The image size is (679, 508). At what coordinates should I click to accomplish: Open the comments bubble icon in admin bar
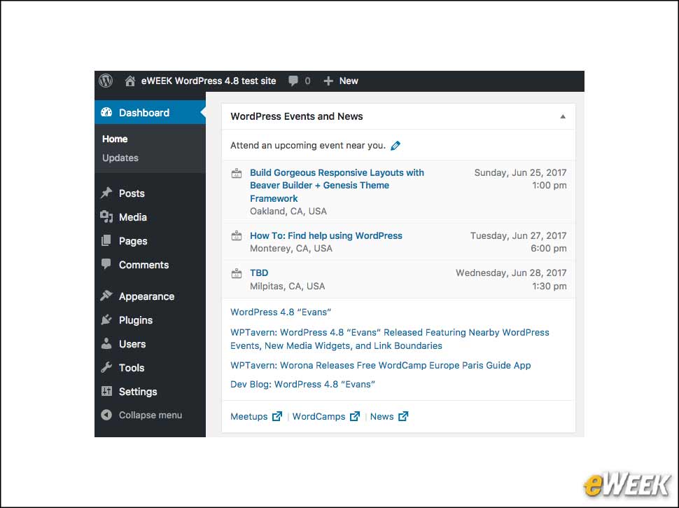pos(293,81)
